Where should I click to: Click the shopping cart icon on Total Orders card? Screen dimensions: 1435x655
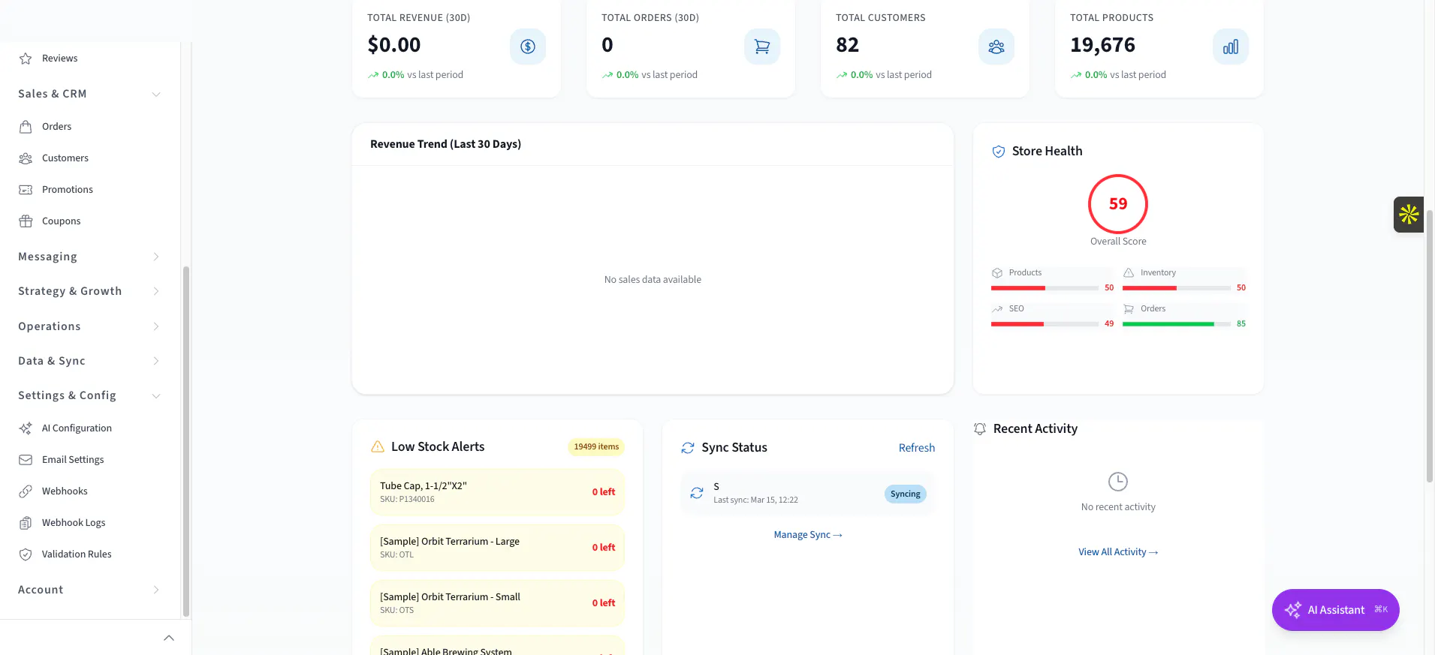[762, 47]
